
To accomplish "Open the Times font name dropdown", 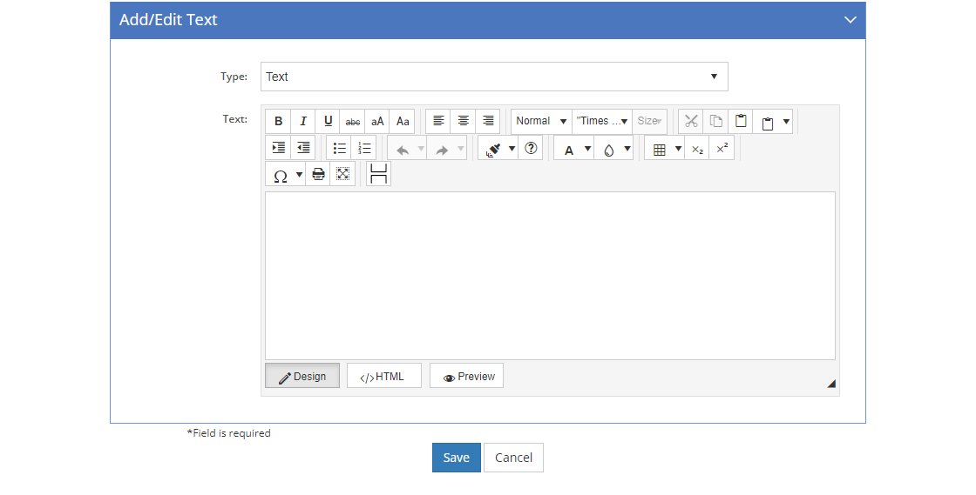I will 602,121.
